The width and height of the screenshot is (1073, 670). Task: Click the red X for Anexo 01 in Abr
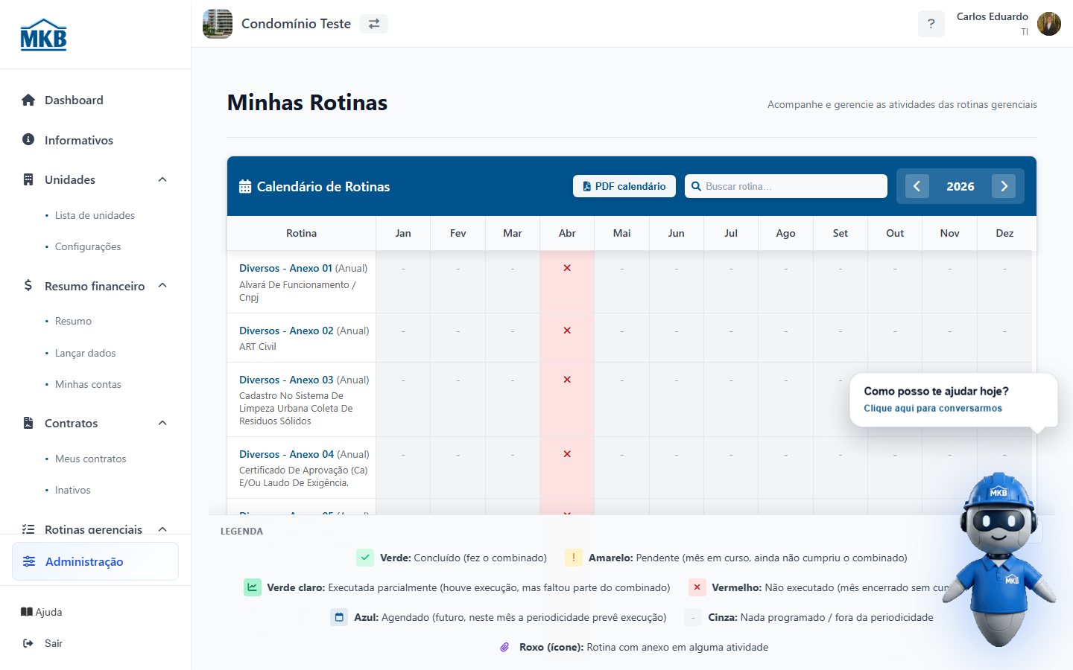pos(567,268)
